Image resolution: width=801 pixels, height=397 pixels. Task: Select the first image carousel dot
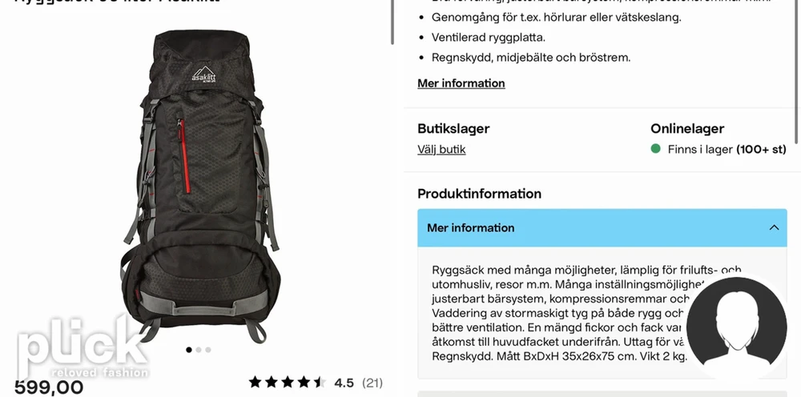(189, 350)
